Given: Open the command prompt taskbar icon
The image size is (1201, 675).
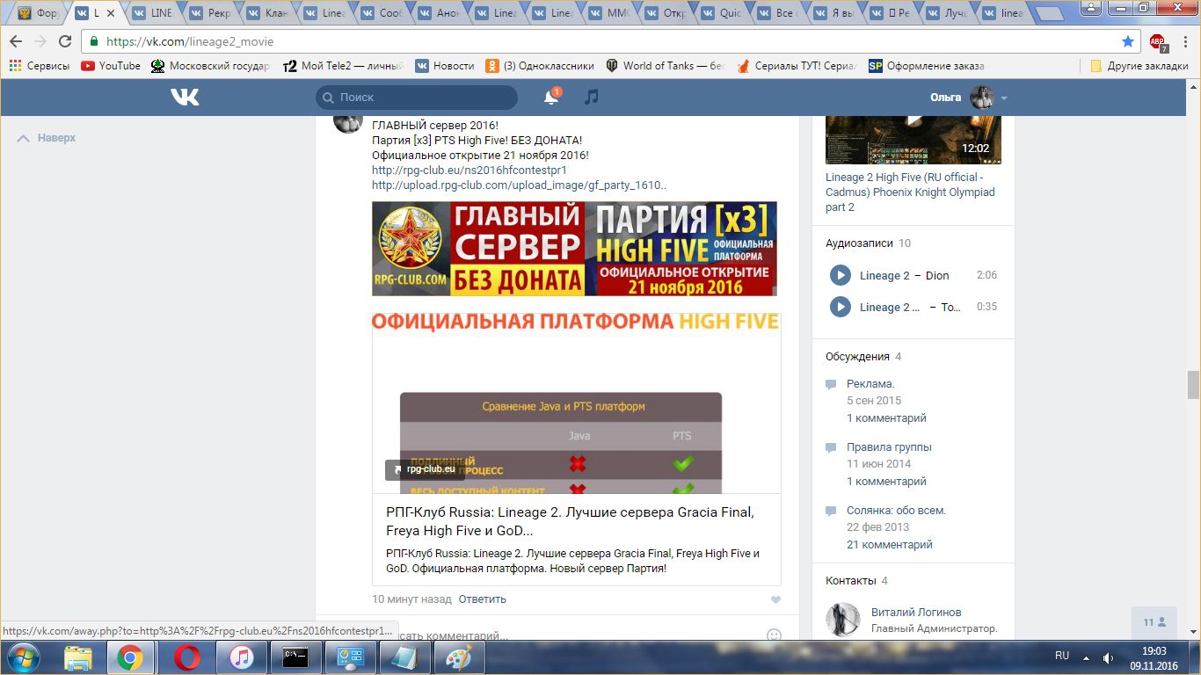Looking at the screenshot, I should click(295, 657).
